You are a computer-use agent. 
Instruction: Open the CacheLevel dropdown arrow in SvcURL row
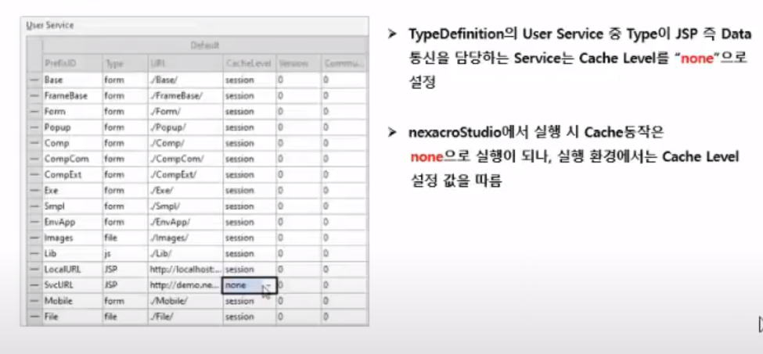coord(269,286)
